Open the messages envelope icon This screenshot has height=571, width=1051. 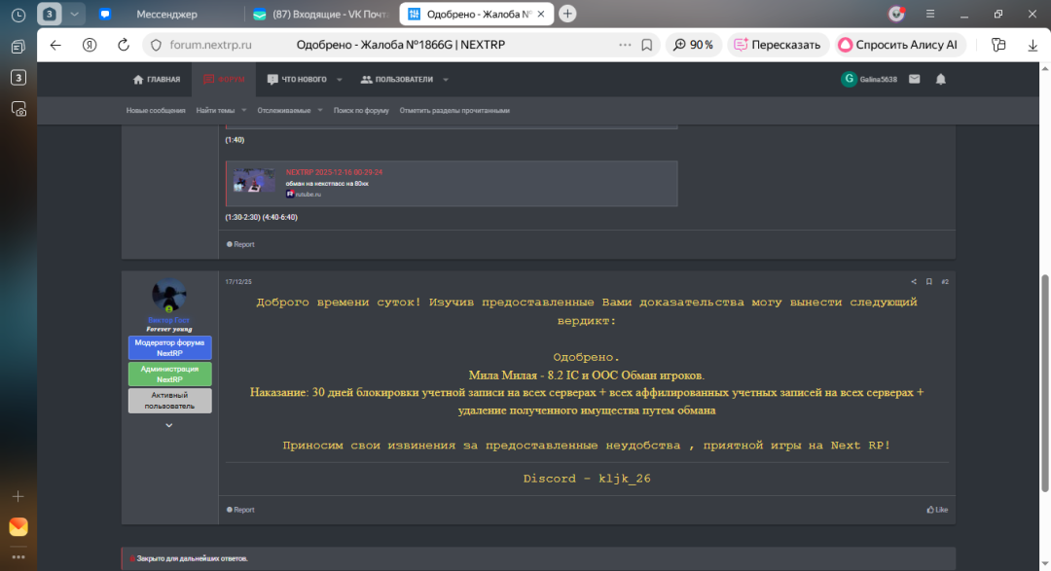913,81
